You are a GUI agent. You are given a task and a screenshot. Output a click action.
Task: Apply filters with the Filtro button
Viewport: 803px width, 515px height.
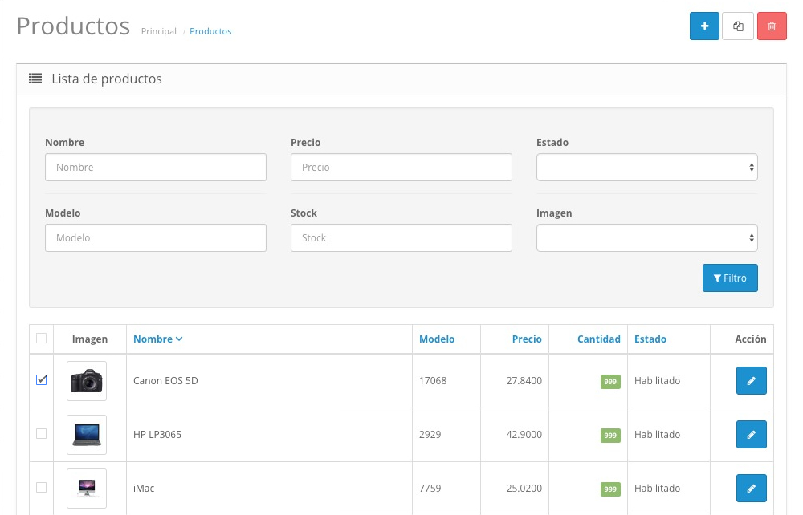point(729,278)
